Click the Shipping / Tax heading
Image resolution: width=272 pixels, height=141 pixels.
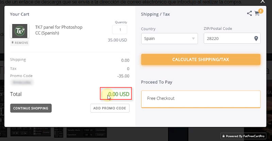coord(155,14)
